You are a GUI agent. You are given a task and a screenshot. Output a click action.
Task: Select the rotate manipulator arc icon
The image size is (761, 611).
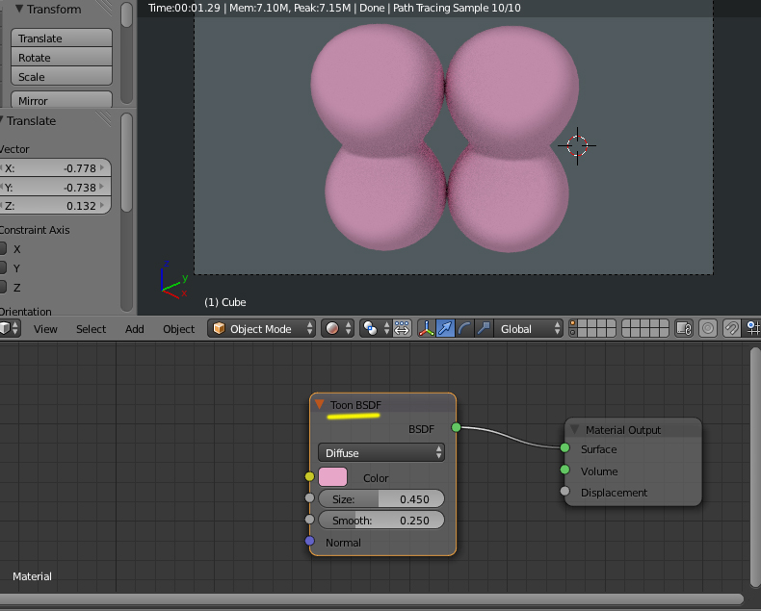464,328
